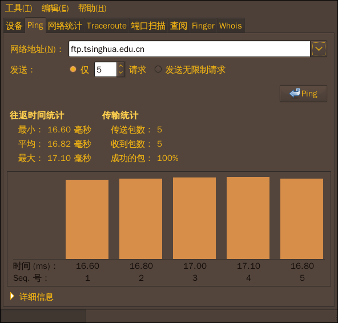Click the Ping button
The width and height of the screenshot is (338, 323).
tap(303, 94)
